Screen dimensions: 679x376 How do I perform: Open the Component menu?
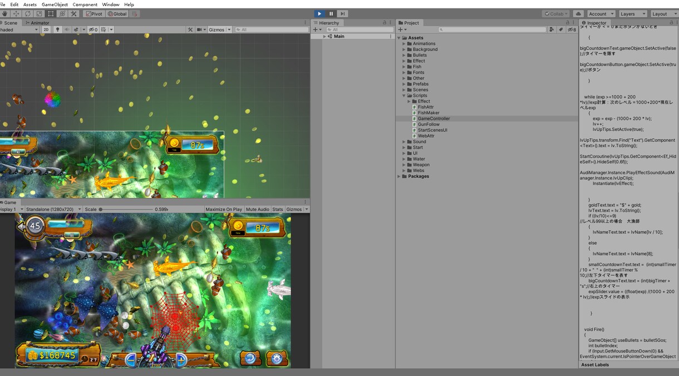pyautogui.click(x=85, y=4)
